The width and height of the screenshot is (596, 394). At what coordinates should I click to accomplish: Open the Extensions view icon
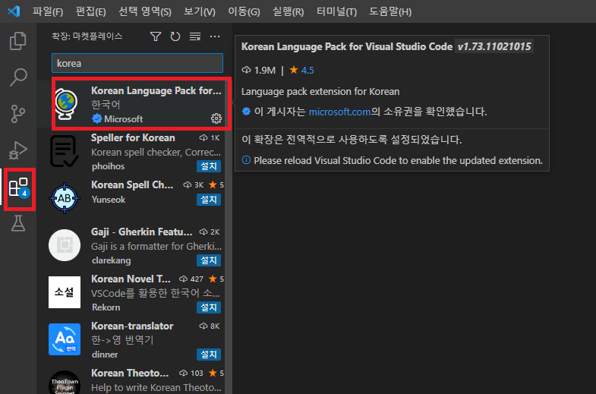point(19,188)
